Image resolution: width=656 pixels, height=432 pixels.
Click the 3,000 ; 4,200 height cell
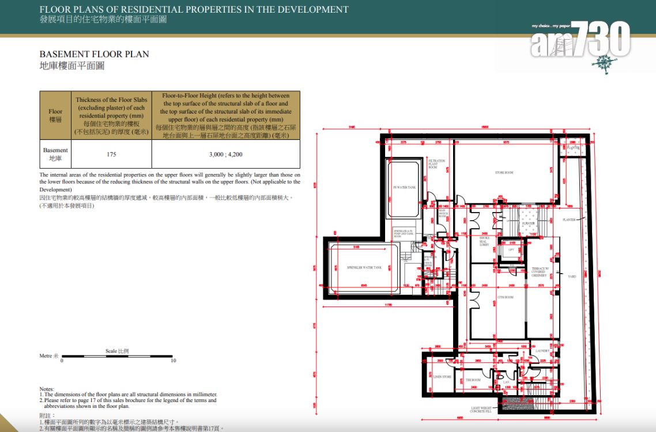pos(226,154)
